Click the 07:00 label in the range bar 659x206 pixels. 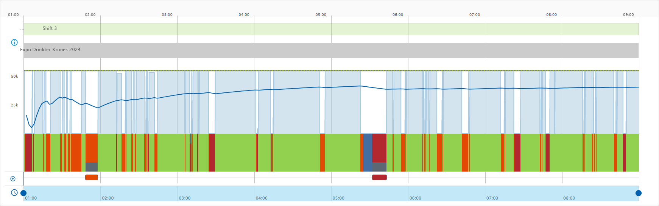coord(492,198)
